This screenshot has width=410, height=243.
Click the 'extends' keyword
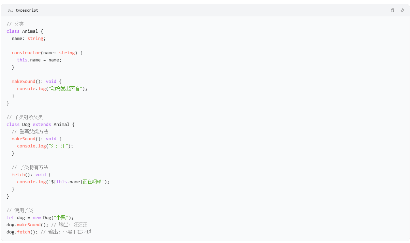point(42,124)
